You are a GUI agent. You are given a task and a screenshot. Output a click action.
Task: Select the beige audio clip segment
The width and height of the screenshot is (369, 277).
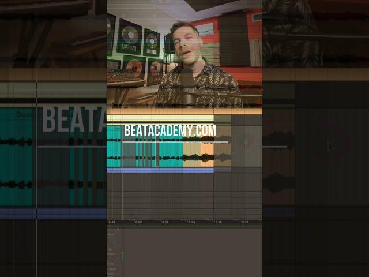[191, 153]
